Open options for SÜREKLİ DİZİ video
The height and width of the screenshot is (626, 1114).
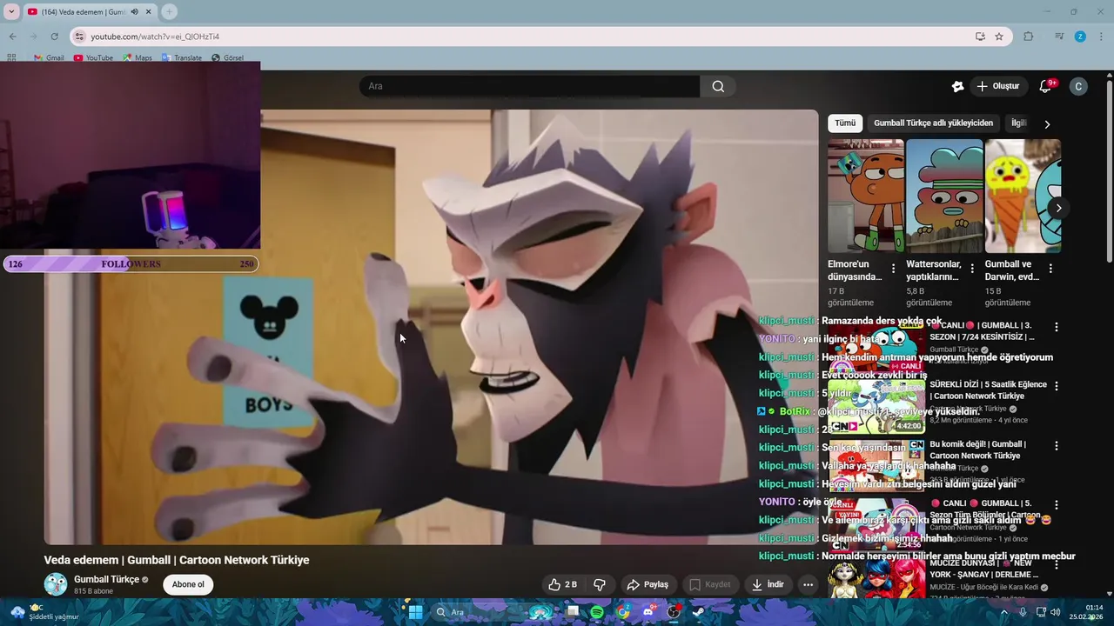(x=1057, y=385)
